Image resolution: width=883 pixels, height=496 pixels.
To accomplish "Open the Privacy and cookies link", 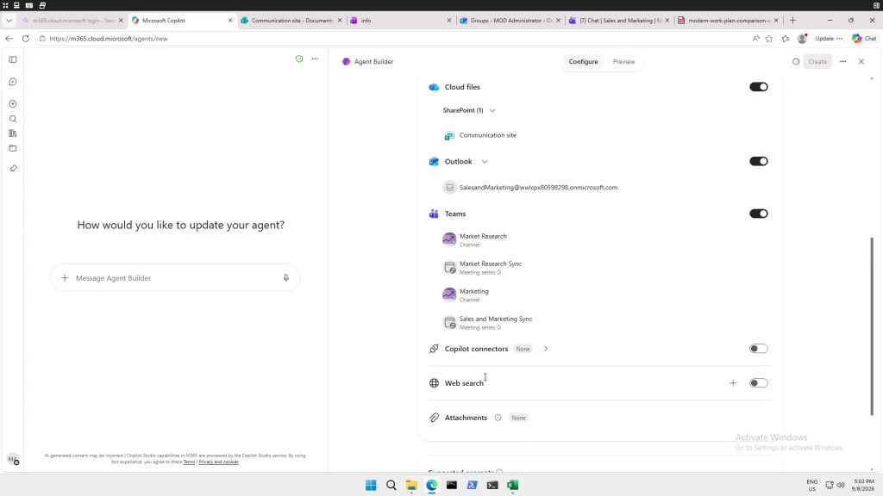I will 218,462.
